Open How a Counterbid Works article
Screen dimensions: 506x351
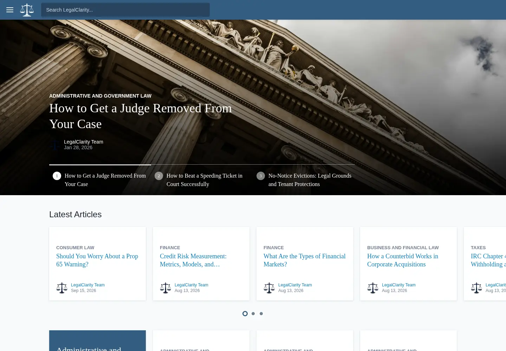(x=403, y=260)
